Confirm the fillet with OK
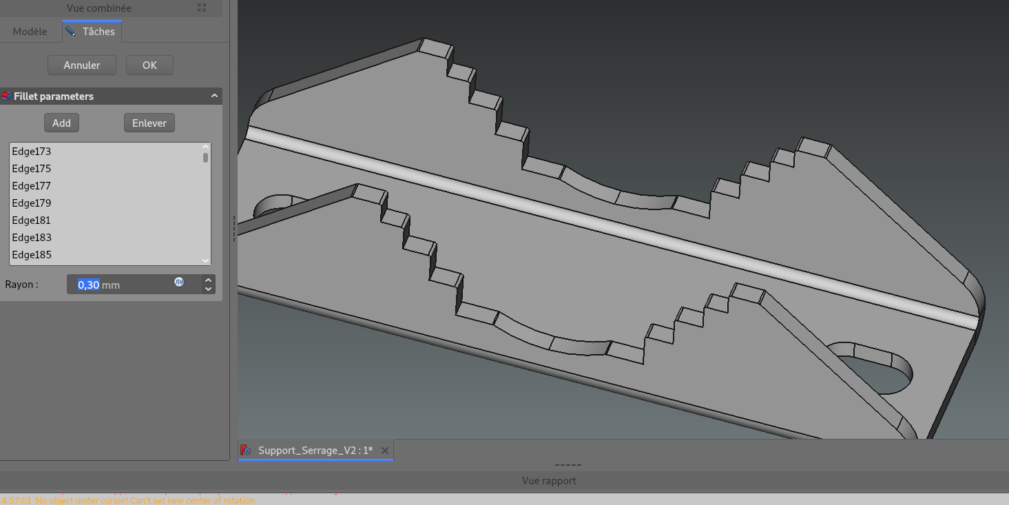The height and width of the screenshot is (505, 1009). 149,65
